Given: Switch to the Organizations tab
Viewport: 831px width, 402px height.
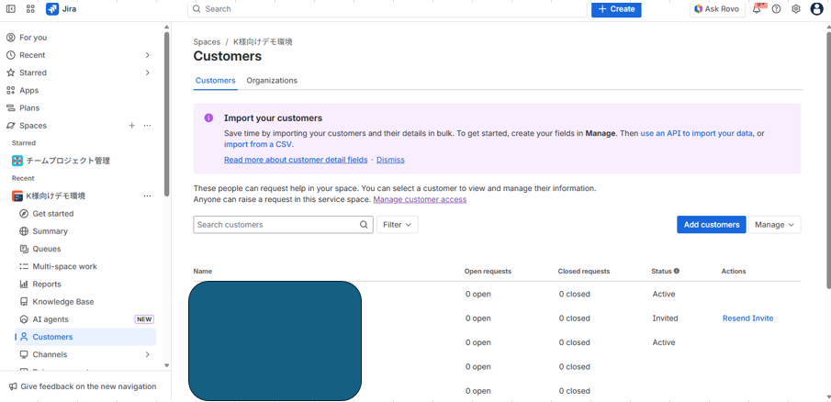Looking at the screenshot, I should tap(272, 81).
